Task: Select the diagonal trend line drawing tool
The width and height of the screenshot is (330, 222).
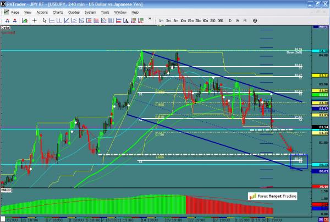Action: pos(67,20)
